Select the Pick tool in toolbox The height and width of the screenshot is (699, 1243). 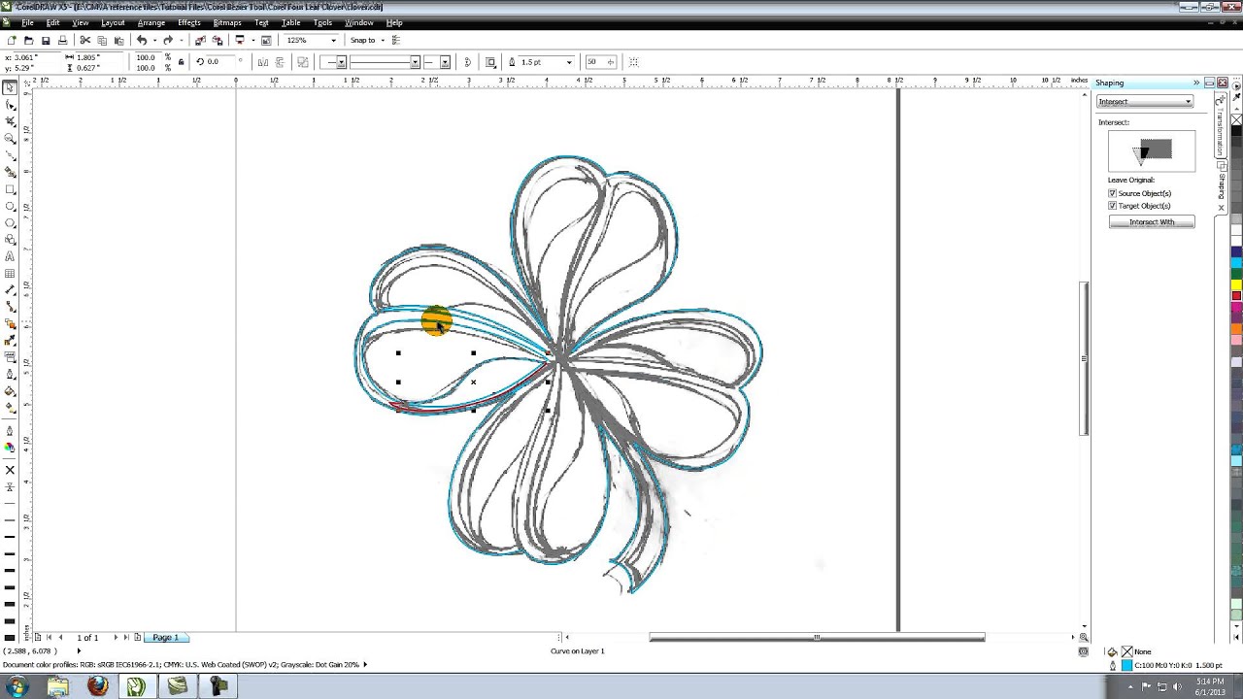11,87
